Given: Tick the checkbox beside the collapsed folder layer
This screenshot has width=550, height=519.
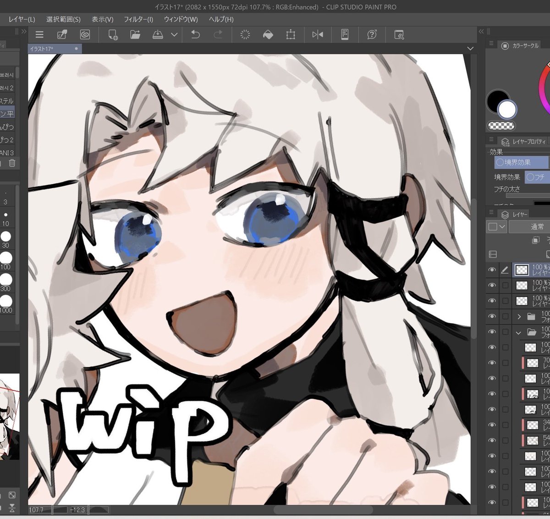Looking at the screenshot, I should click(x=505, y=316).
